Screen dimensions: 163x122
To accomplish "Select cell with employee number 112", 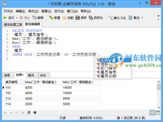I will click(15, 98).
